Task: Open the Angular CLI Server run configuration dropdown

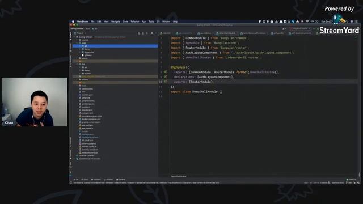Action: click(x=300, y=29)
